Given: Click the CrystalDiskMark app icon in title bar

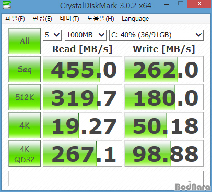Looking at the screenshot, I should (7, 5).
